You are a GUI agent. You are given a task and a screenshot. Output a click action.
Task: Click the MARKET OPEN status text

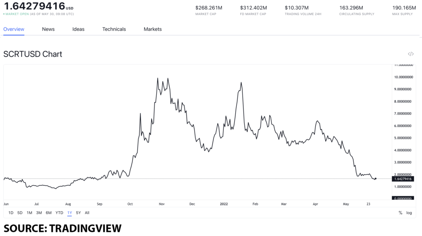(17, 14)
